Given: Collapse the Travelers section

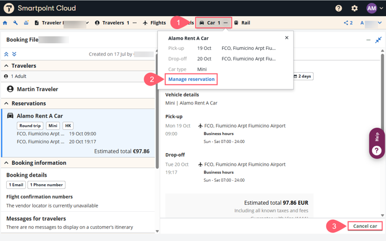Looking at the screenshot, I should pyautogui.click(x=6, y=65).
